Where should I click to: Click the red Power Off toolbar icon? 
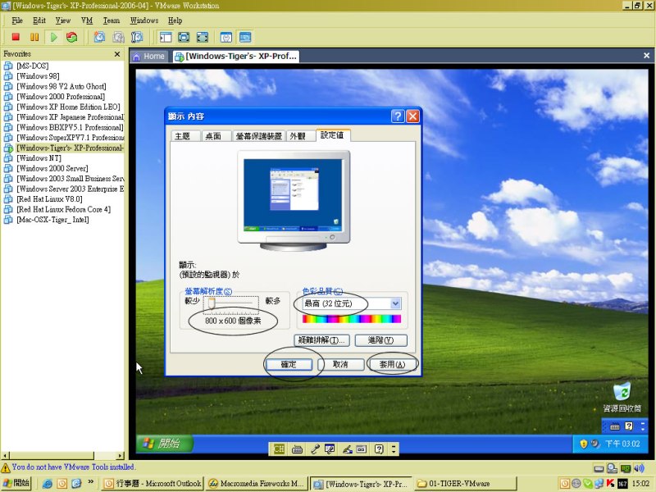point(16,37)
